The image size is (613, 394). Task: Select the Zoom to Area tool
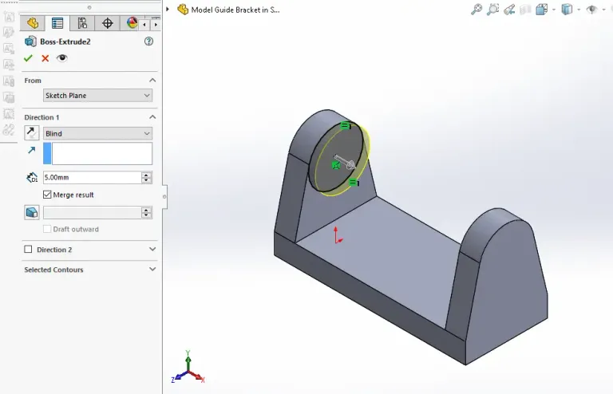[492, 10]
